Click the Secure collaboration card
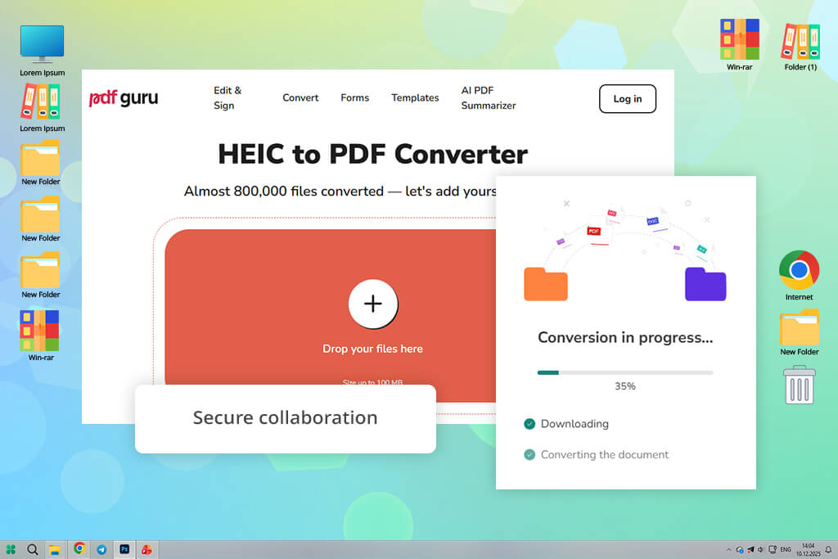This screenshot has height=559, width=838. pos(286,418)
